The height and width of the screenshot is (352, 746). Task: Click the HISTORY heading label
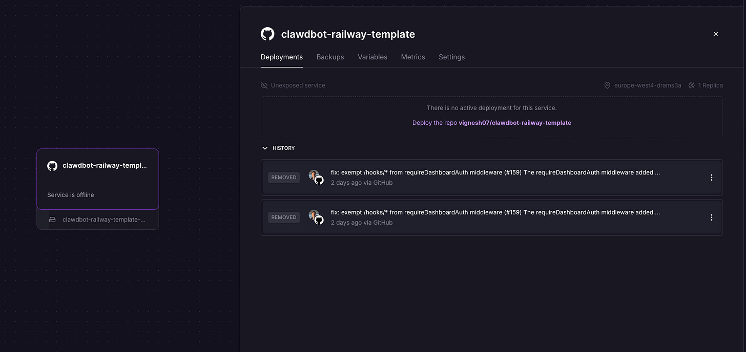tap(284, 148)
